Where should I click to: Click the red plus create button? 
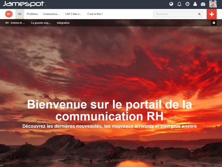212,14
